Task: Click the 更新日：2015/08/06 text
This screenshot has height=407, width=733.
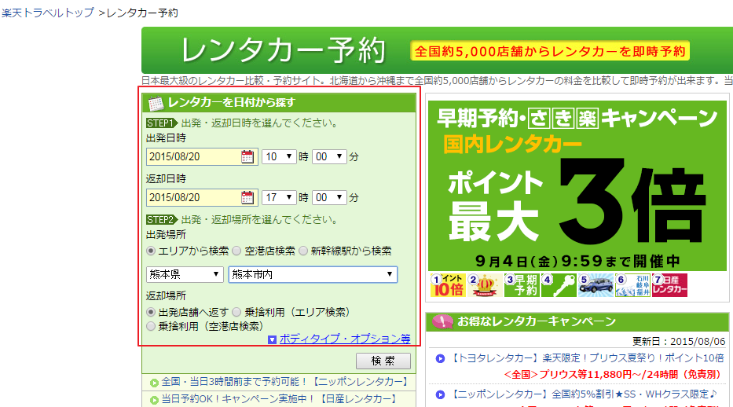Action: click(x=678, y=342)
